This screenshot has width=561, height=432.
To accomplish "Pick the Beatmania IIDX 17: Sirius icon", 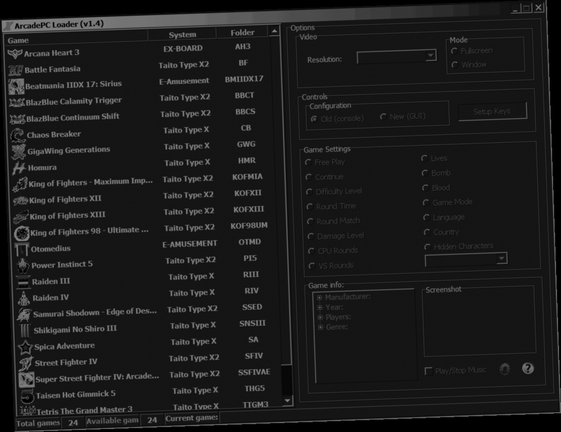I will 16,87.
